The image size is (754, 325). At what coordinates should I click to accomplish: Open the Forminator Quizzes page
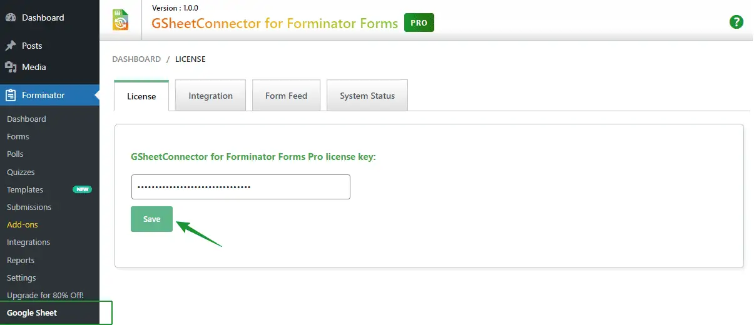pos(21,172)
